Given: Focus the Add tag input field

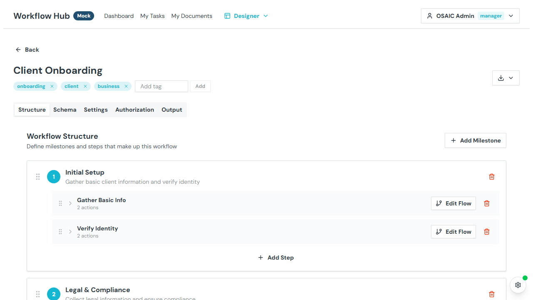Looking at the screenshot, I should [x=161, y=86].
